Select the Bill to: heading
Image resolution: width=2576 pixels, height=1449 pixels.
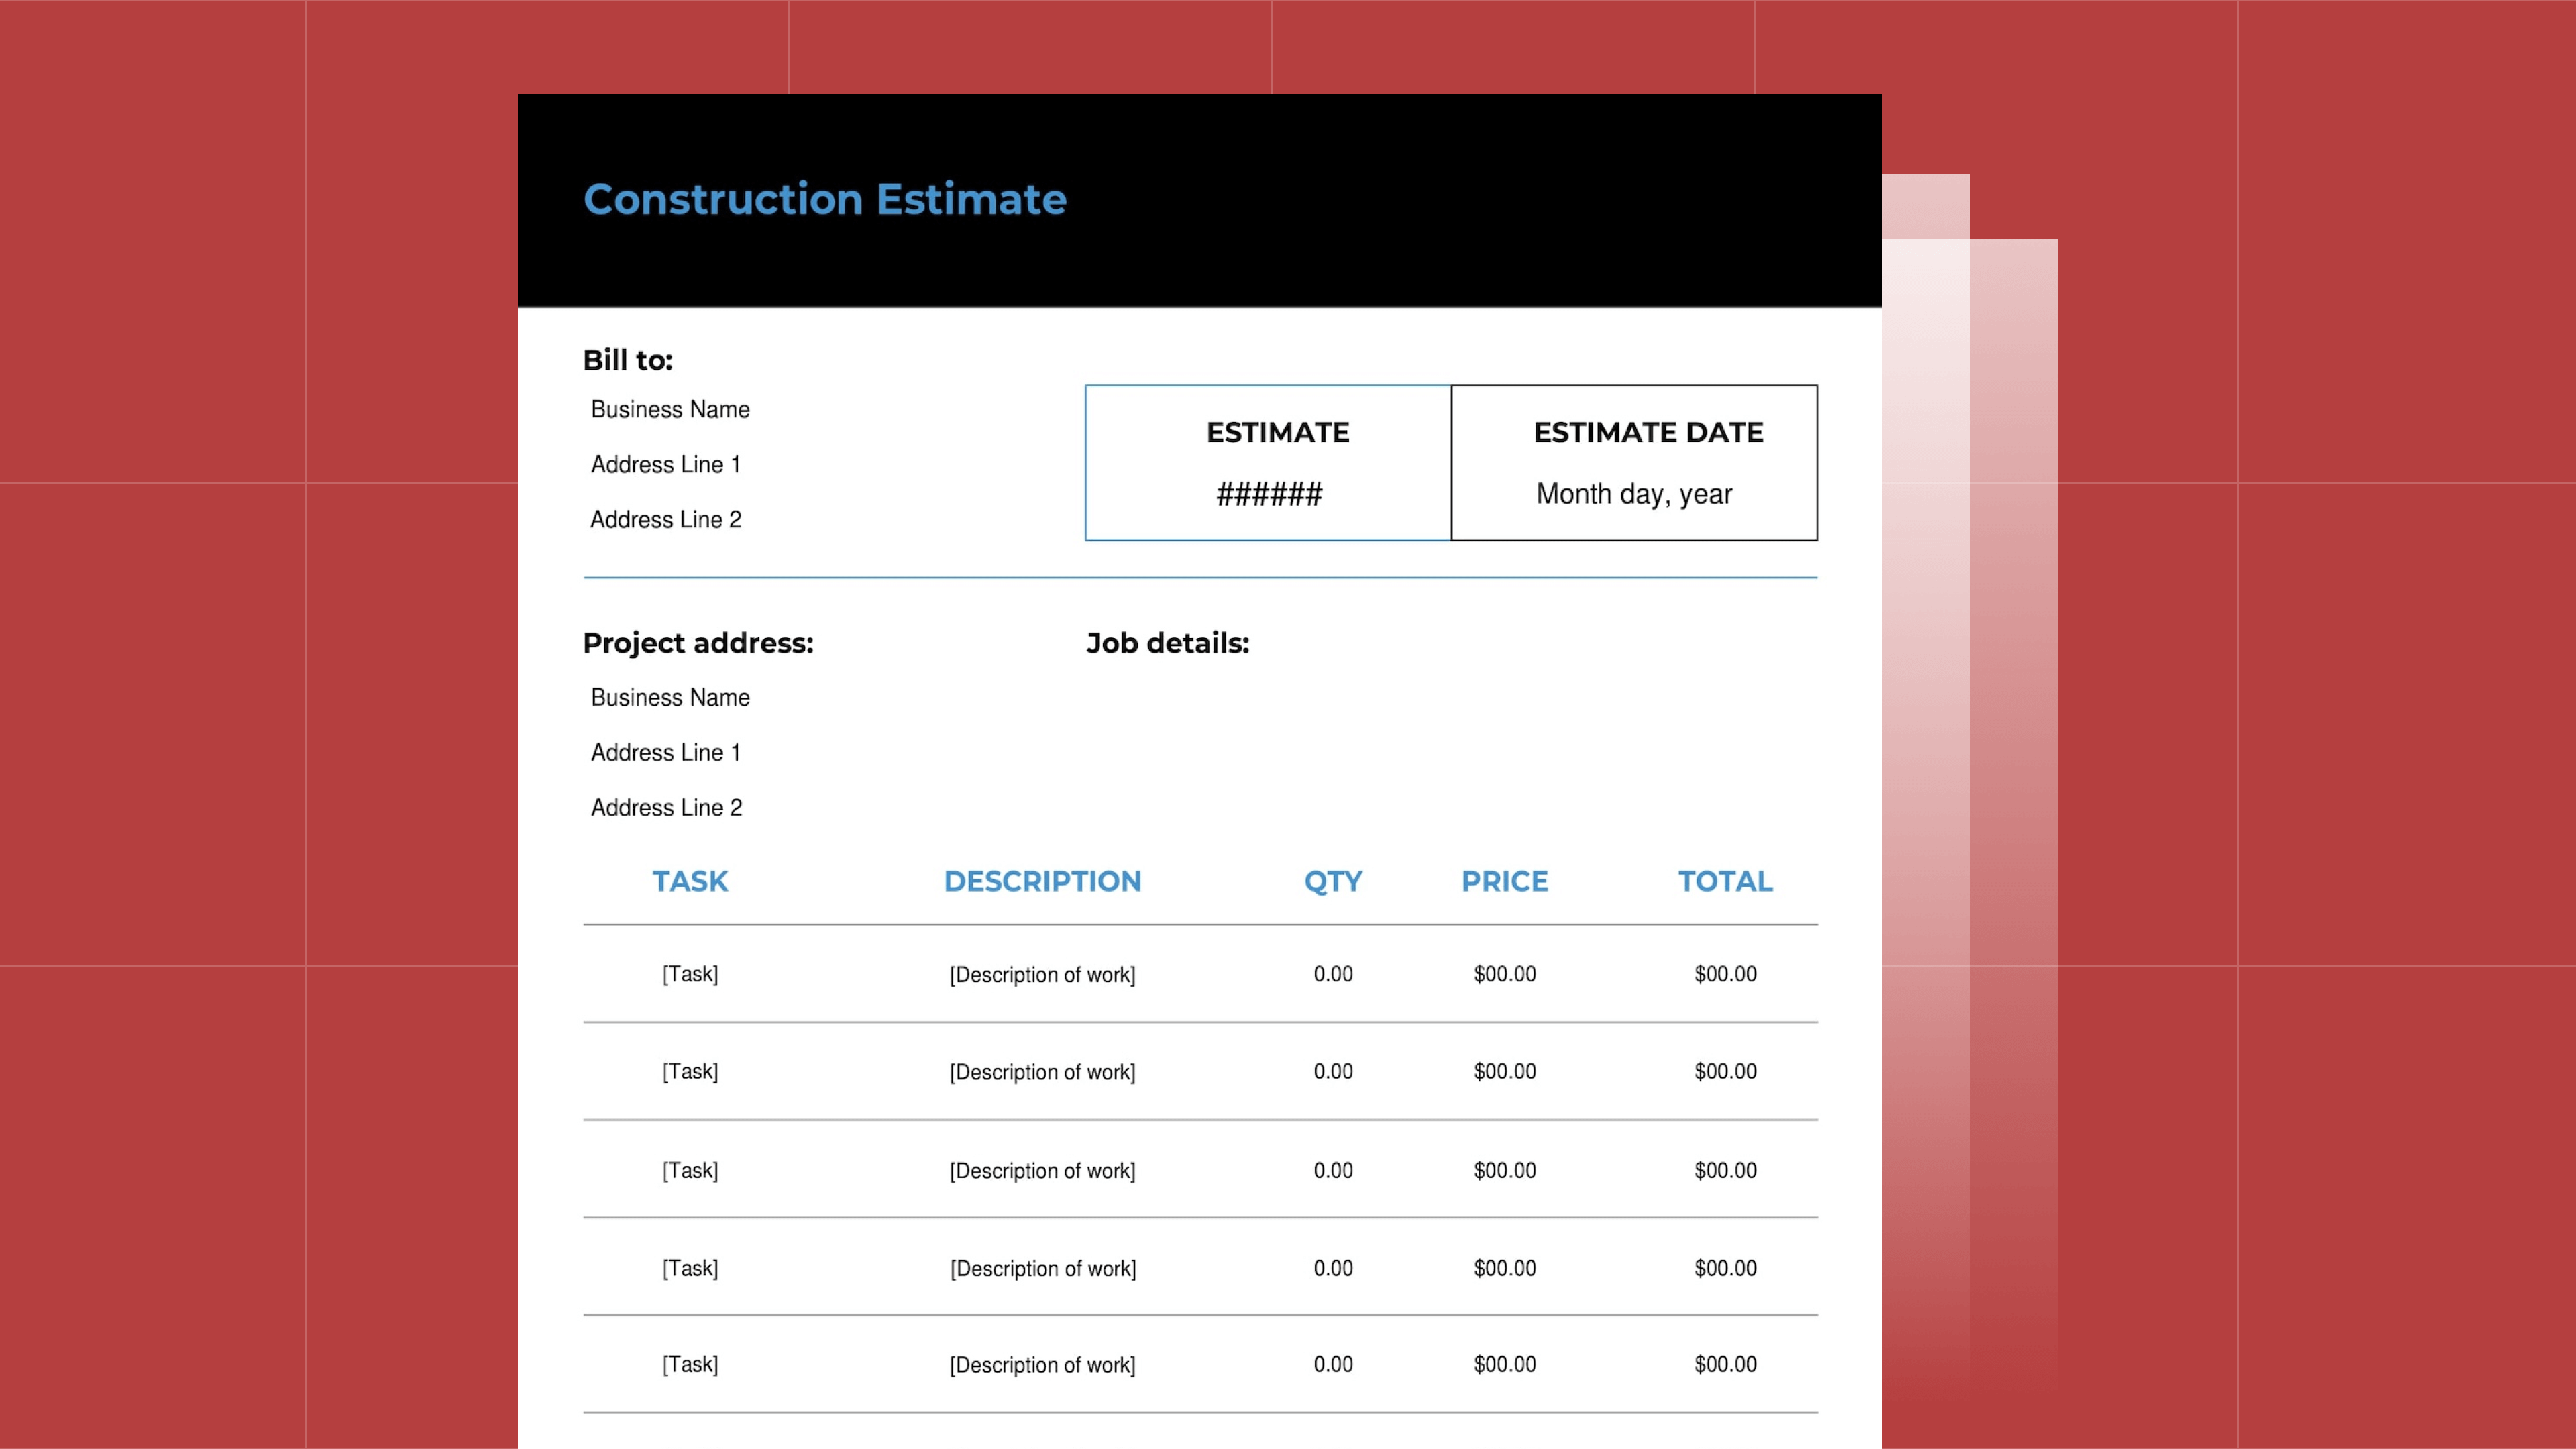(628, 360)
